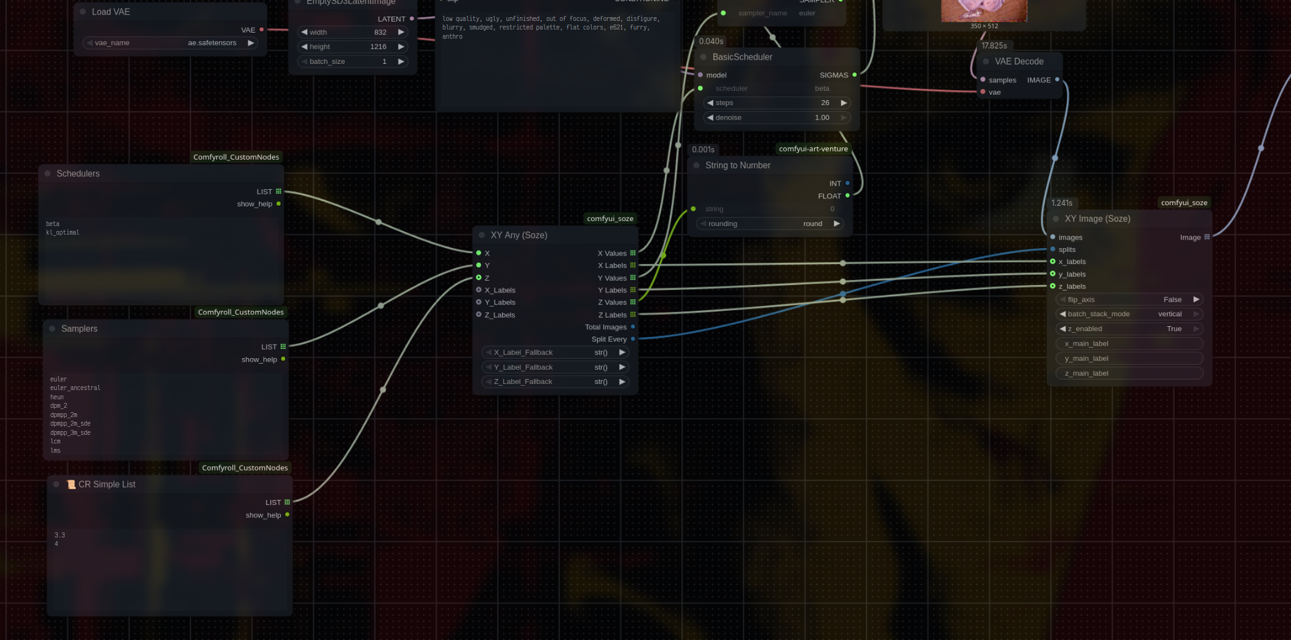Click the SIGMAS output dot on BasicScheduler
This screenshot has width=1291, height=640.
pos(854,75)
